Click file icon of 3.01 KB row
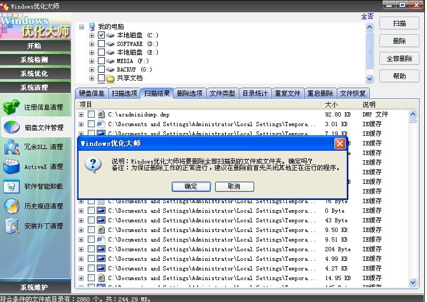The image size is (427, 302). tap(101, 124)
